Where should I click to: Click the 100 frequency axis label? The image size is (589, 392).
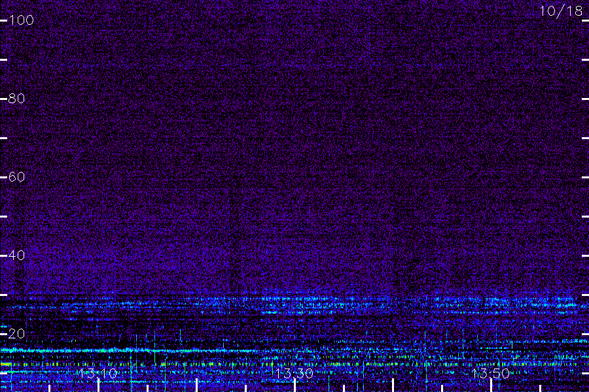[x=21, y=20]
